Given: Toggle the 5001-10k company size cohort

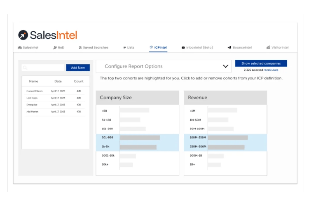Looking at the screenshot, I should point(138,156).
